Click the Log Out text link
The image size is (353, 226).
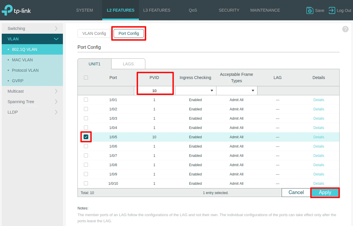344,10
